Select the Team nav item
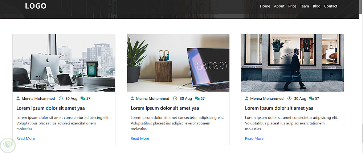This screenshot has height=153, width=363. (x=305, y=6)
